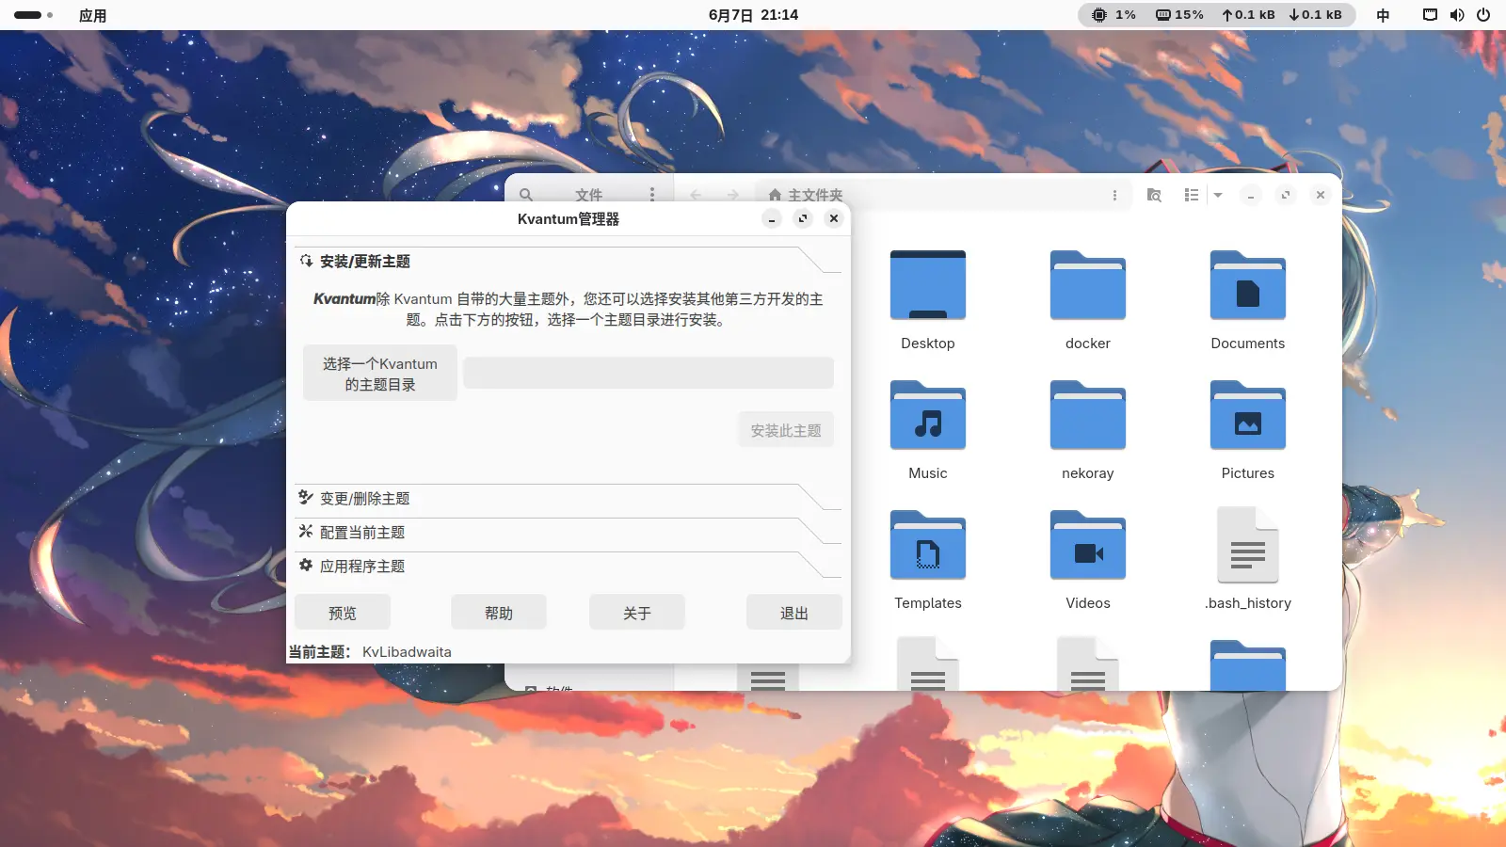1506x847 pixels.
Task: Open the clock 6月7日 21:14 calendar
Action: coord(753,15)
